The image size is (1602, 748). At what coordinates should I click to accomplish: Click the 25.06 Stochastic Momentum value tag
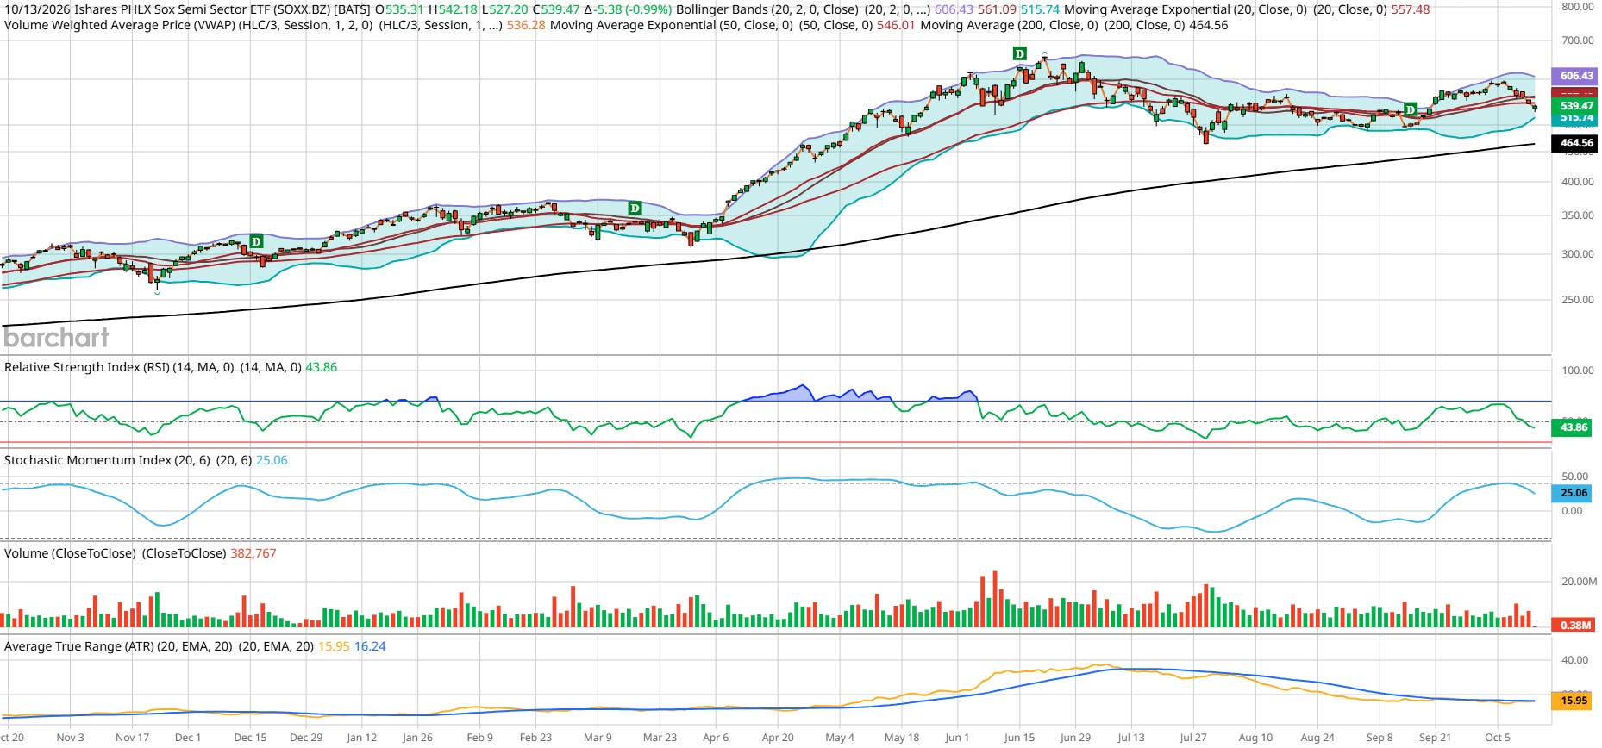click(x=1573, y=493)
